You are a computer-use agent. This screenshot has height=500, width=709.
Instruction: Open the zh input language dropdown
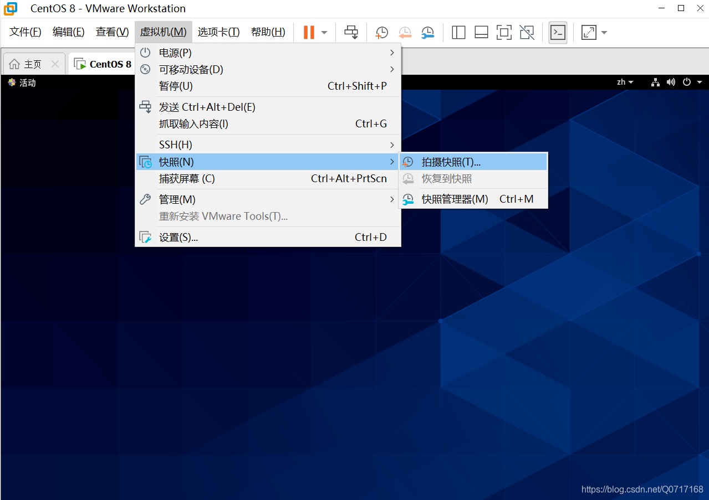(x=625, y=82)
